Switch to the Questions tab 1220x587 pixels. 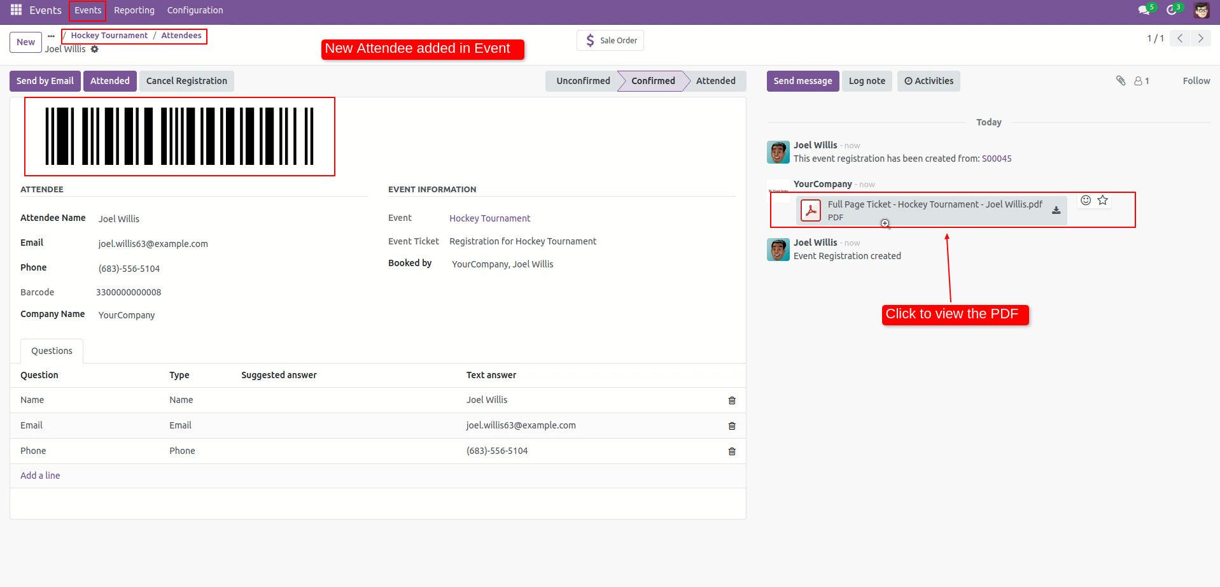point(52,351)
